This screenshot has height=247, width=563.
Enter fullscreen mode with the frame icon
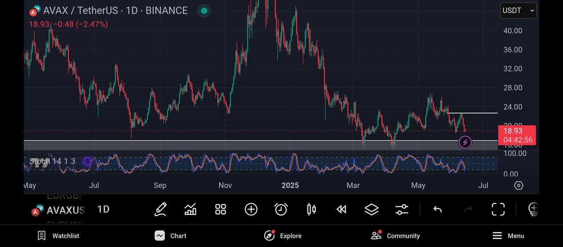tap(498, 209)
